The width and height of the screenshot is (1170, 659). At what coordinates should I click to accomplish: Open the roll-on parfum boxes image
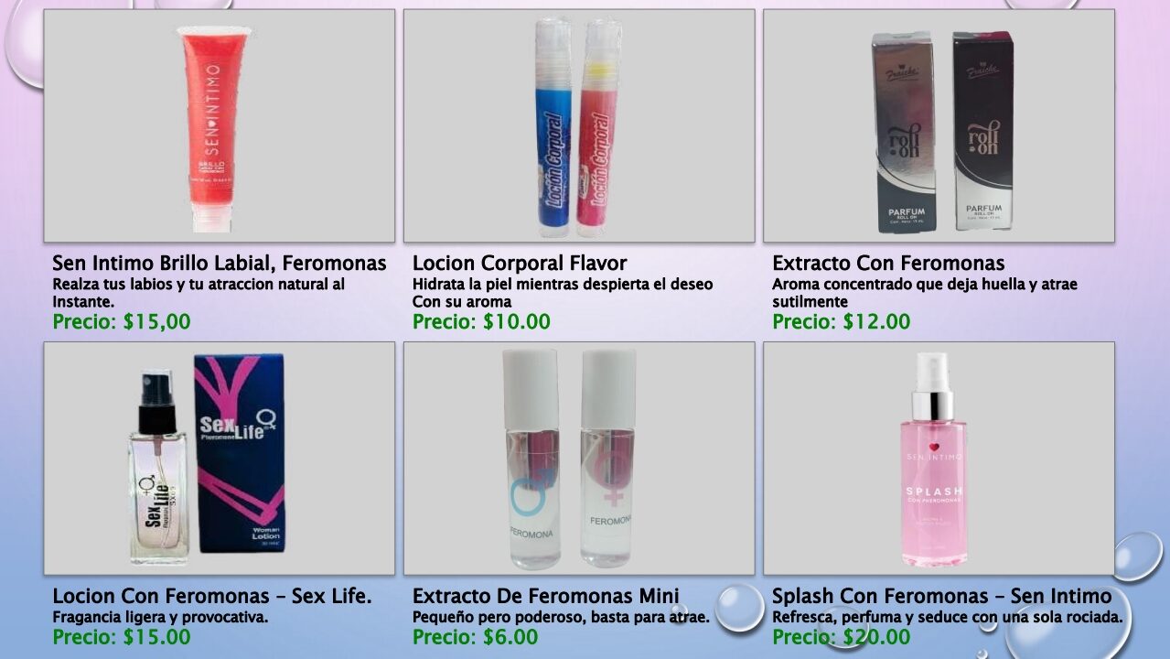point(939,125)
